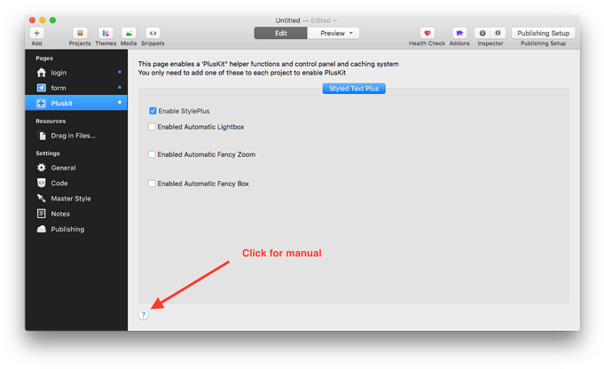Open the left Inspector info icon
The width and height of the screenshot is (604, 369).
[x=482, y=33]
